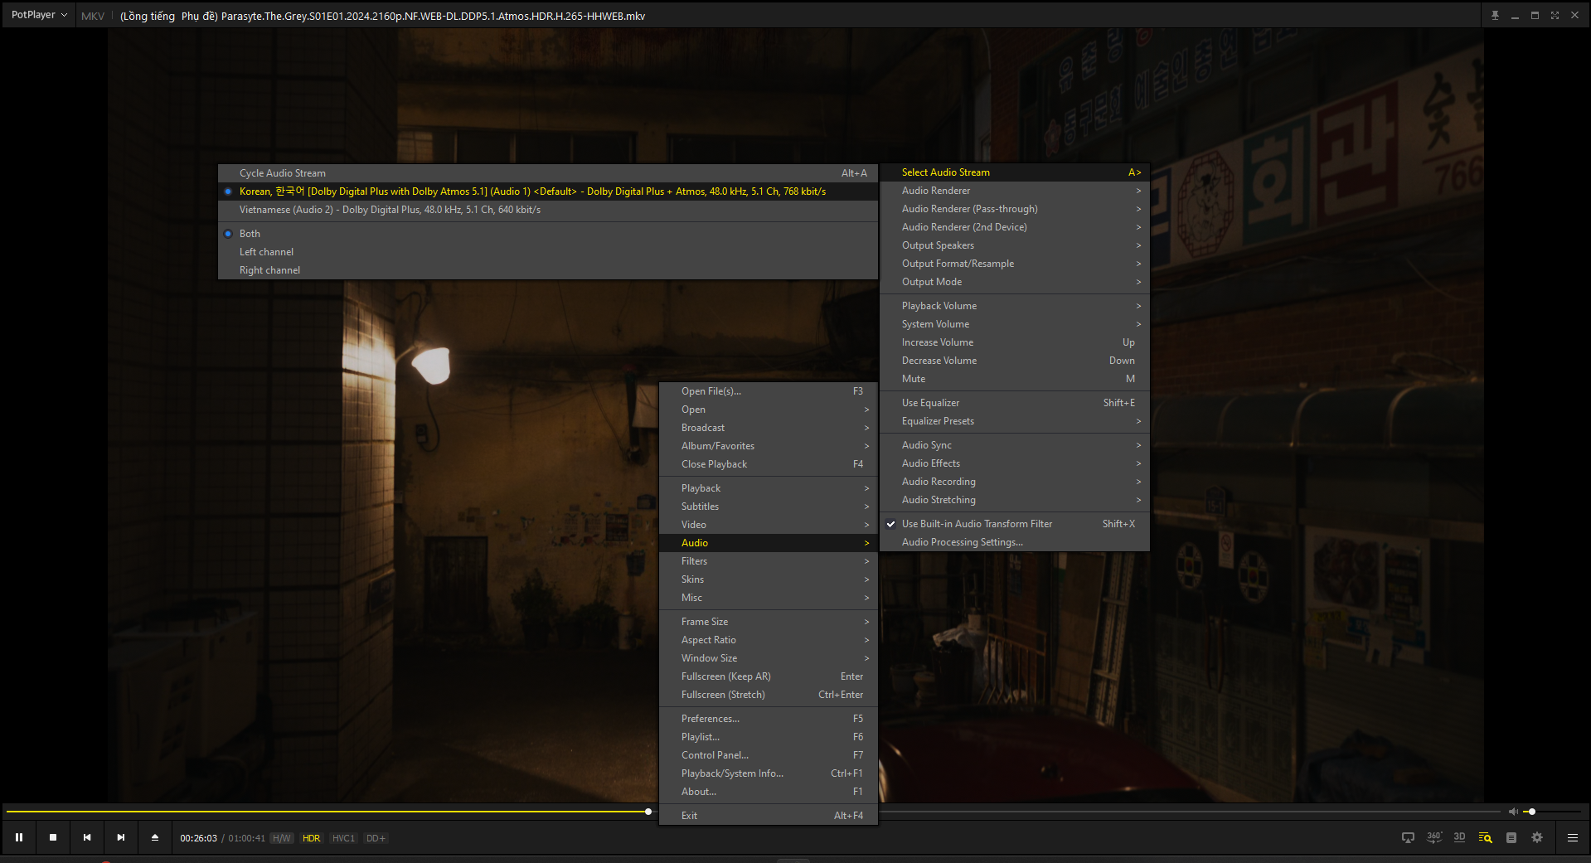The image size is (1591, 863).
Task: Expand the Audio Effects submenu
Action: [1015, 463]
